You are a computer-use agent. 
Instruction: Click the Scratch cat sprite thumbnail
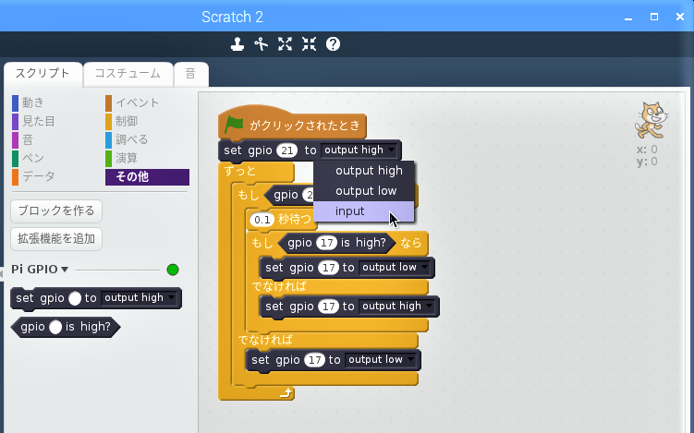(651, 120)
